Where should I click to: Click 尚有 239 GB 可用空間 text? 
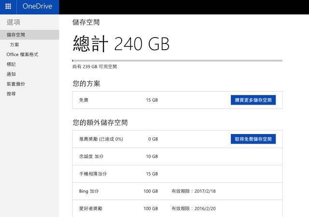click(x=95, y=67)
